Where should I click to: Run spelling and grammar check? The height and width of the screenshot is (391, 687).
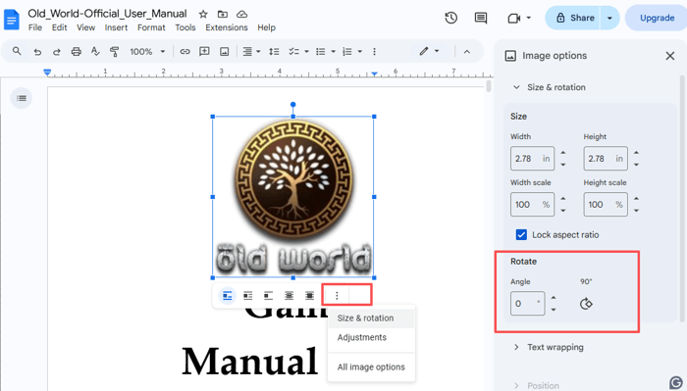[95, 52]
